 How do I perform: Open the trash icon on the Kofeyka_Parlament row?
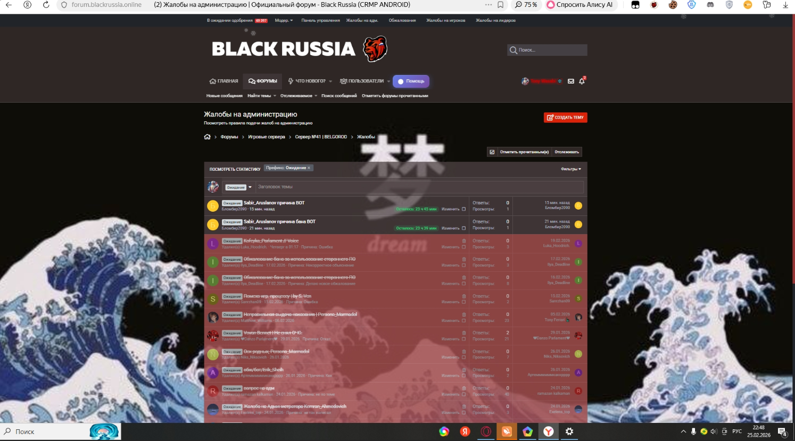point(464,241)
